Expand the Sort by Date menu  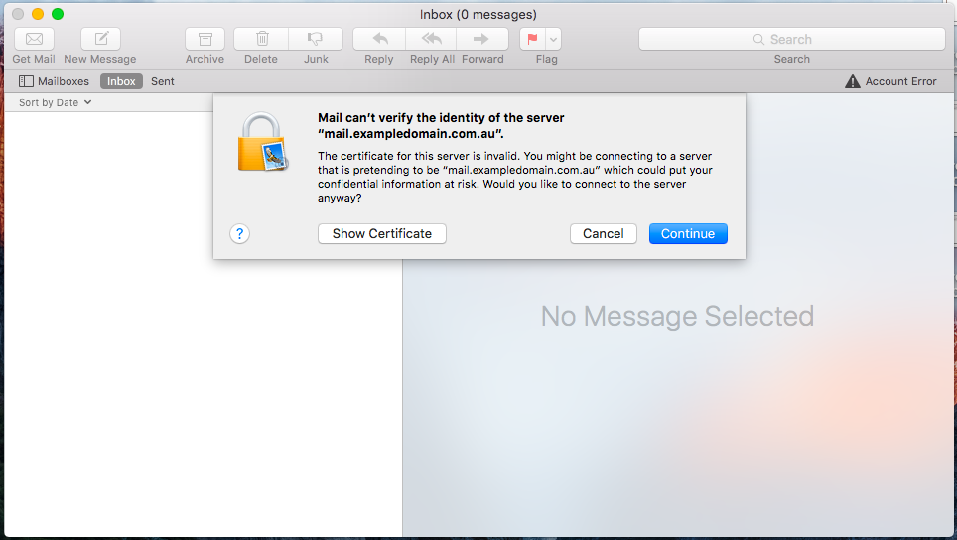56,102
